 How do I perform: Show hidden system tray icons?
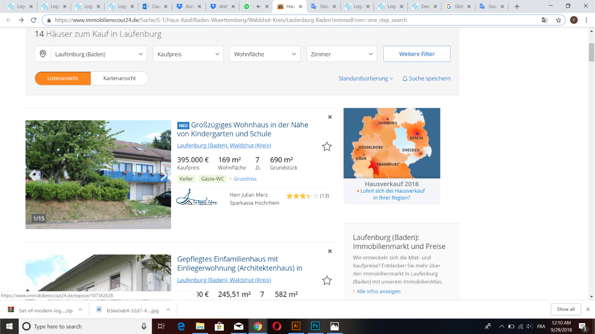tap(502, 326)
